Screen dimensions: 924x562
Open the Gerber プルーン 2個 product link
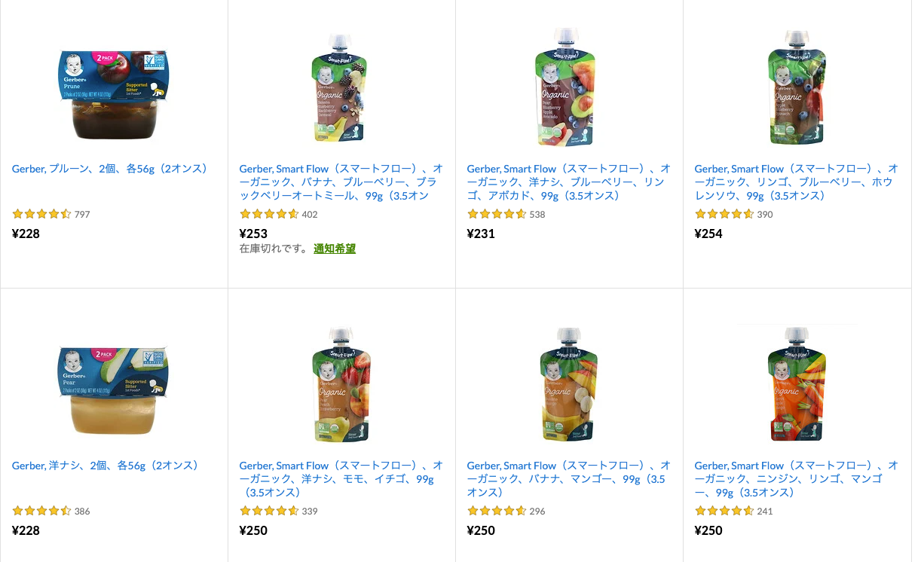[109, 169]
